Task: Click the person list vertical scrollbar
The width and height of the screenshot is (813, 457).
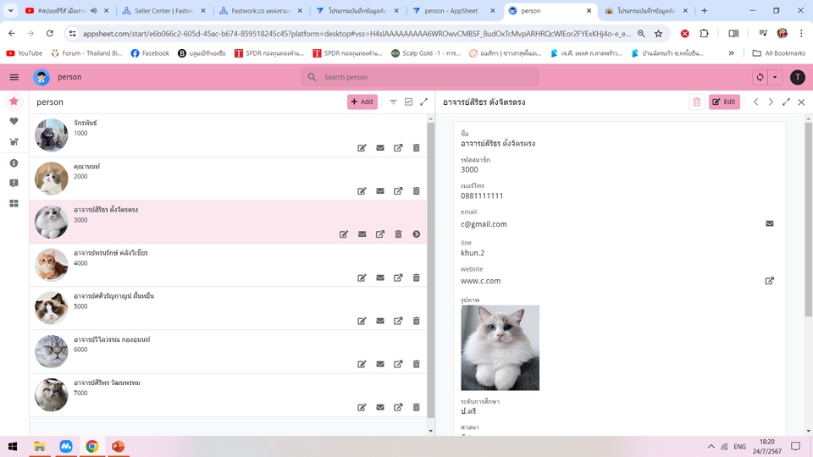Action: point(430,270)
